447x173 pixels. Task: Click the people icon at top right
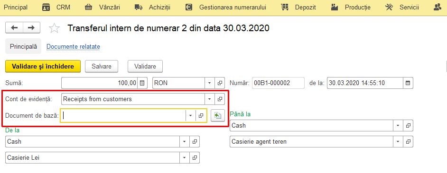(x=437, y=8)
